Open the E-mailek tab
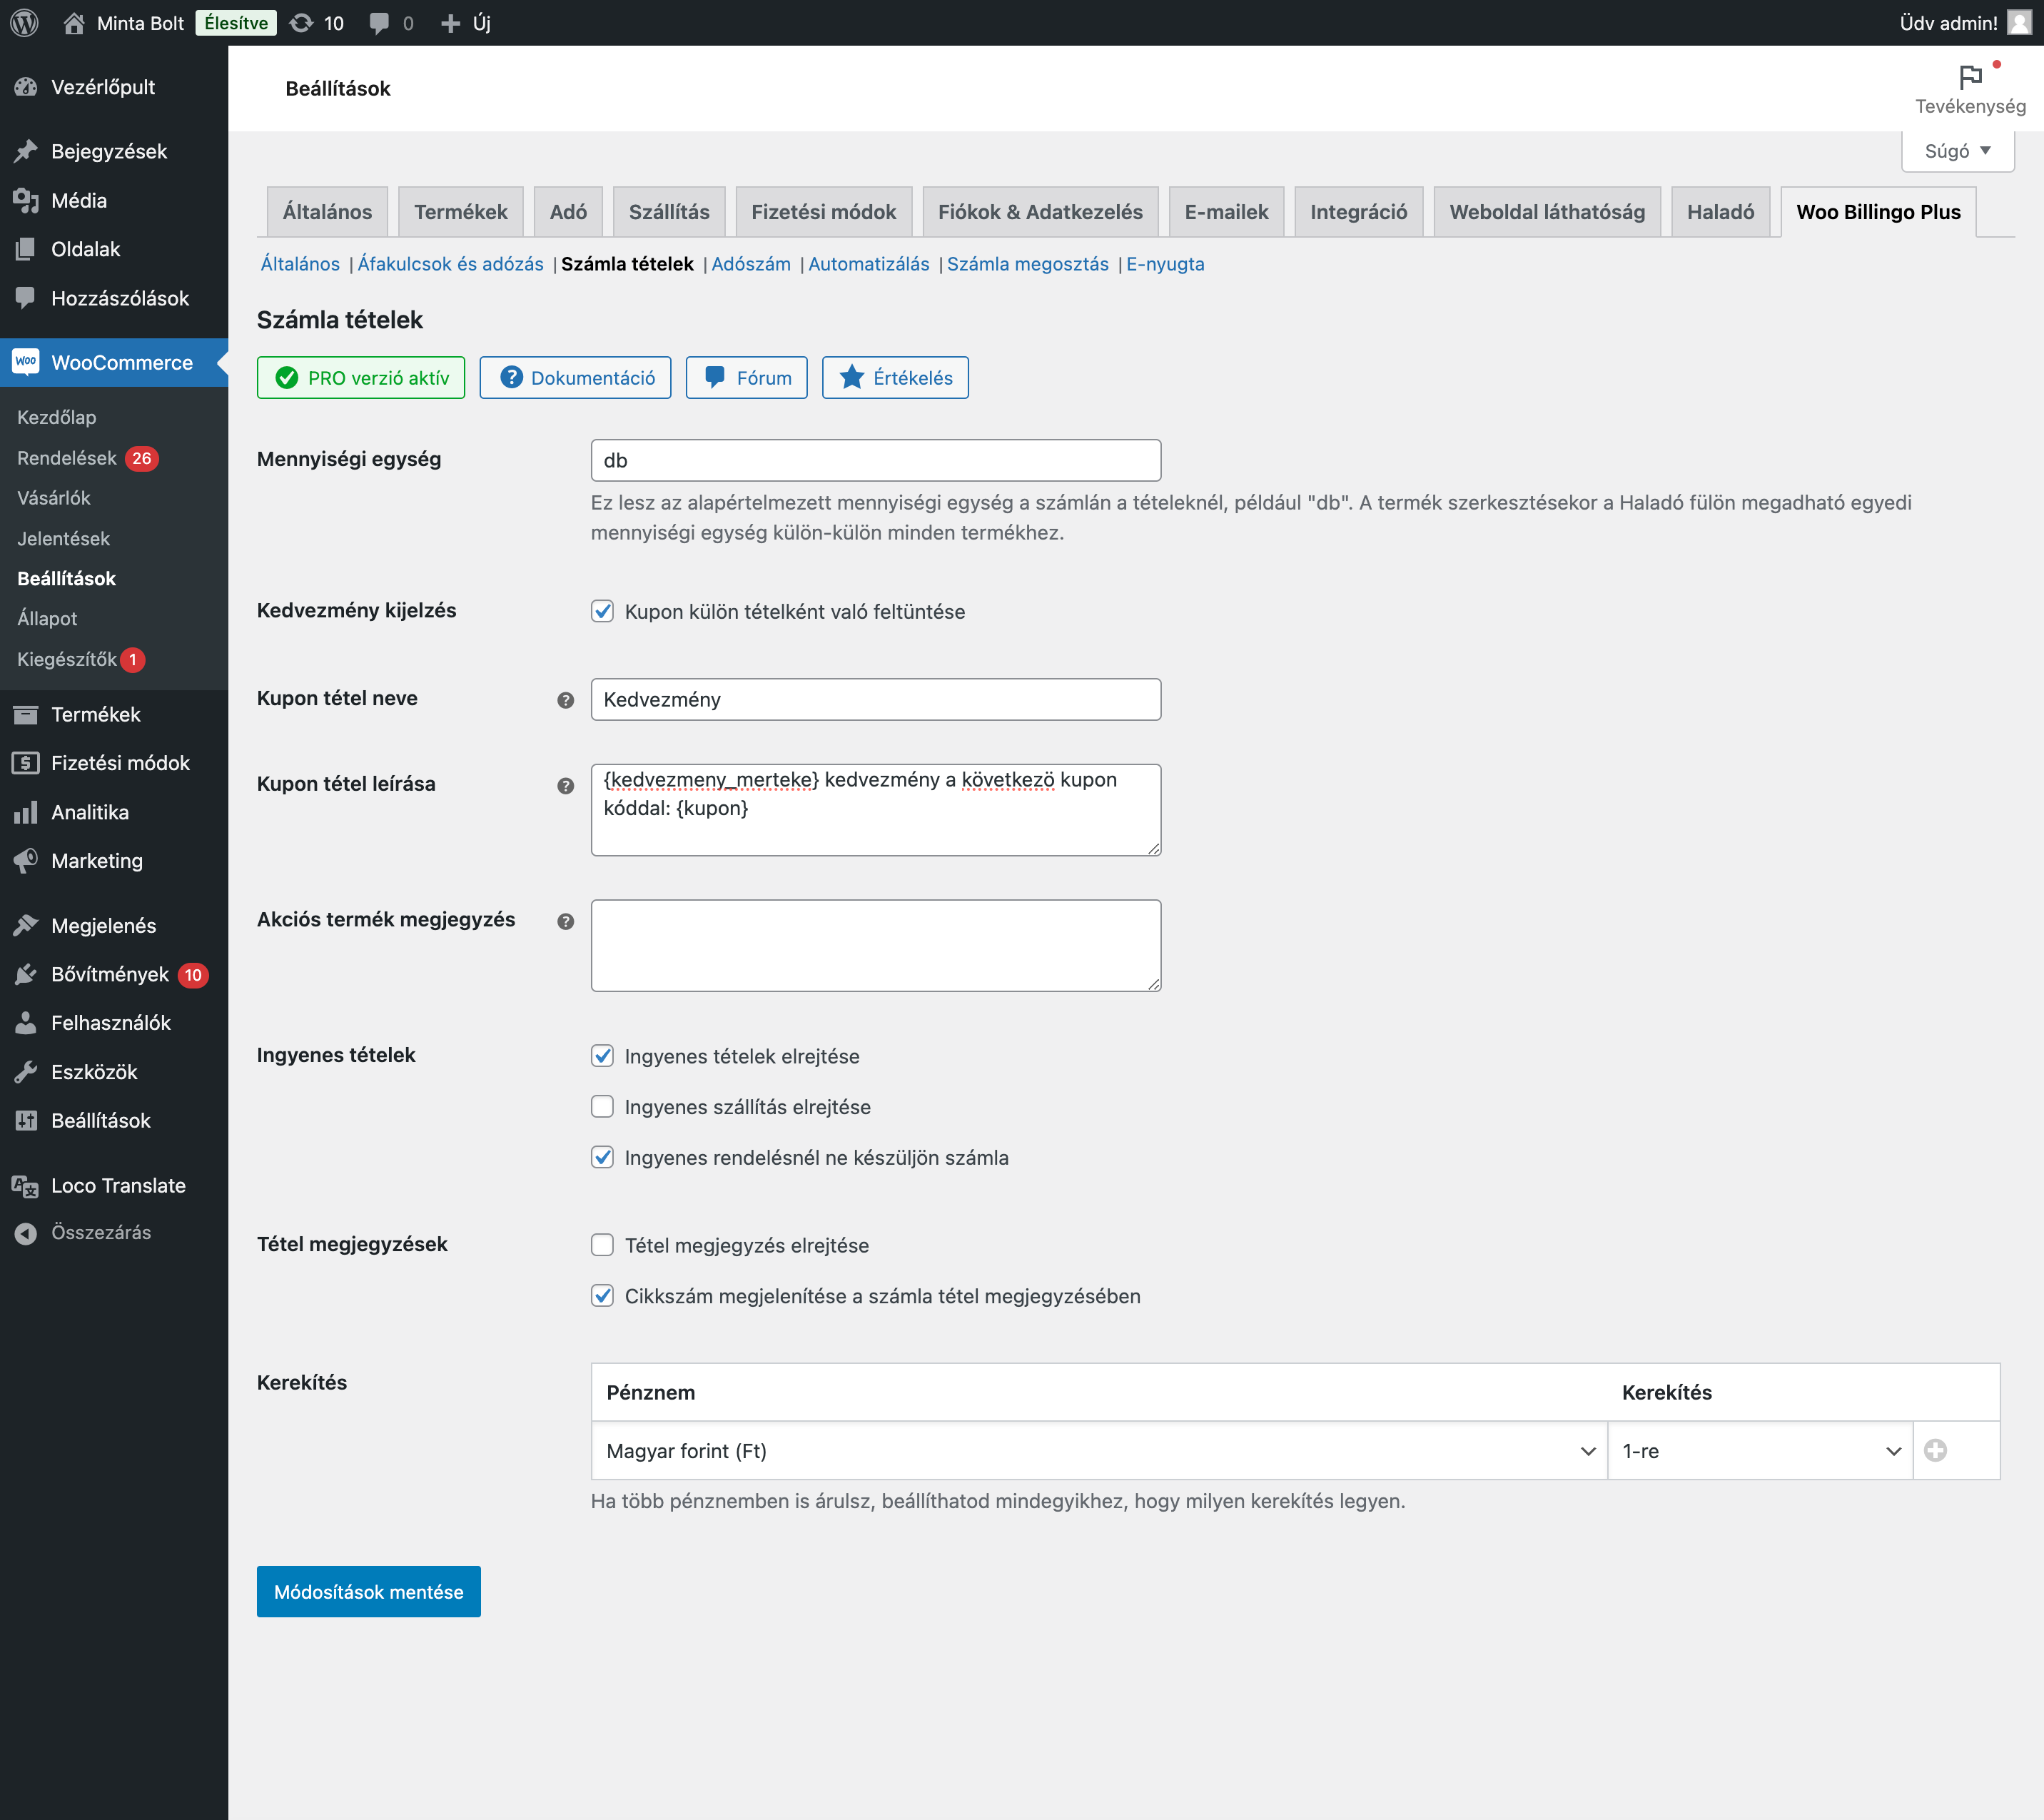Image resolution: width=2044 pixels, height=1820 pixels. pyautogui.click(x=1226, y=212)
